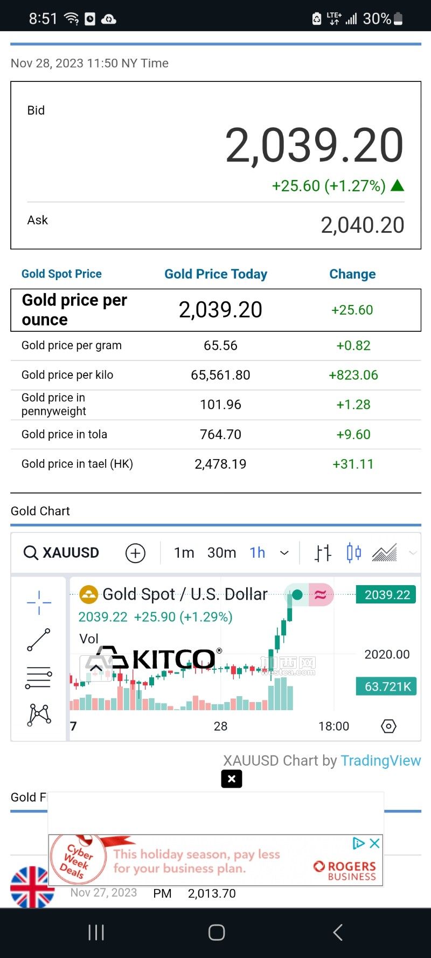This screenshot has height=958, width=431.
Task: Expand the chart toolbar overflow chevron
Action: [413, 553]
